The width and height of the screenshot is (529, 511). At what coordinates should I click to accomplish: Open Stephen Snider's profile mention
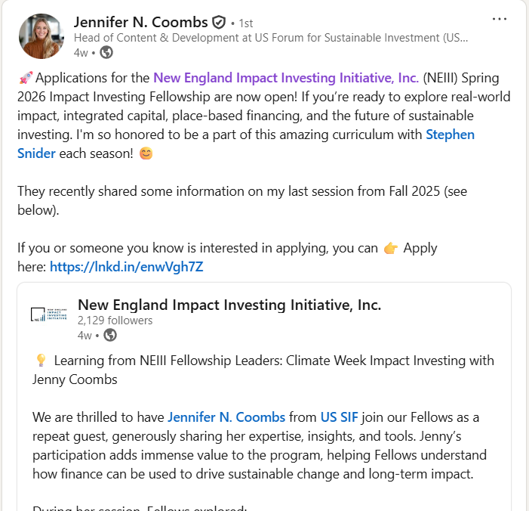click(x=246, y=144)
